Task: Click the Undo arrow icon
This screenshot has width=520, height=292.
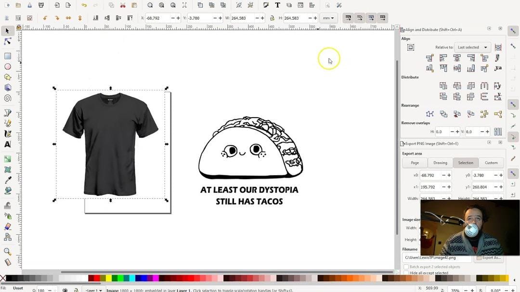Action: 84,5
